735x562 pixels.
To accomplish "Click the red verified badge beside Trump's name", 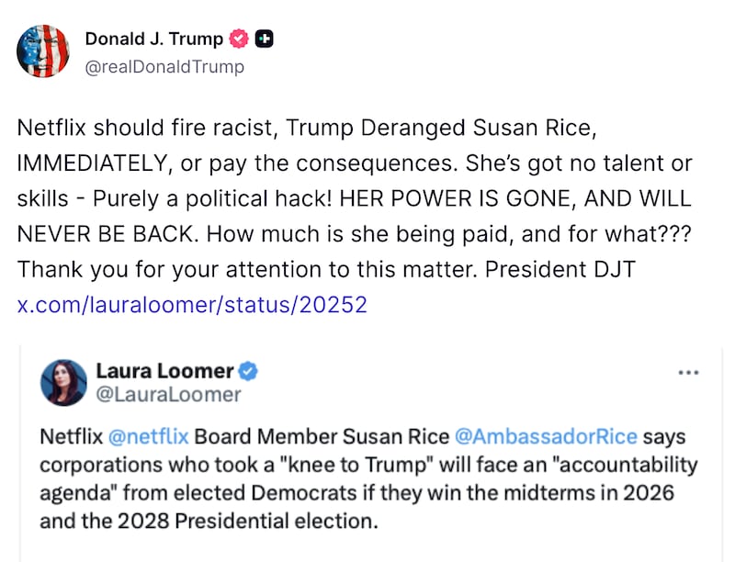I will [x=240, y=39].
